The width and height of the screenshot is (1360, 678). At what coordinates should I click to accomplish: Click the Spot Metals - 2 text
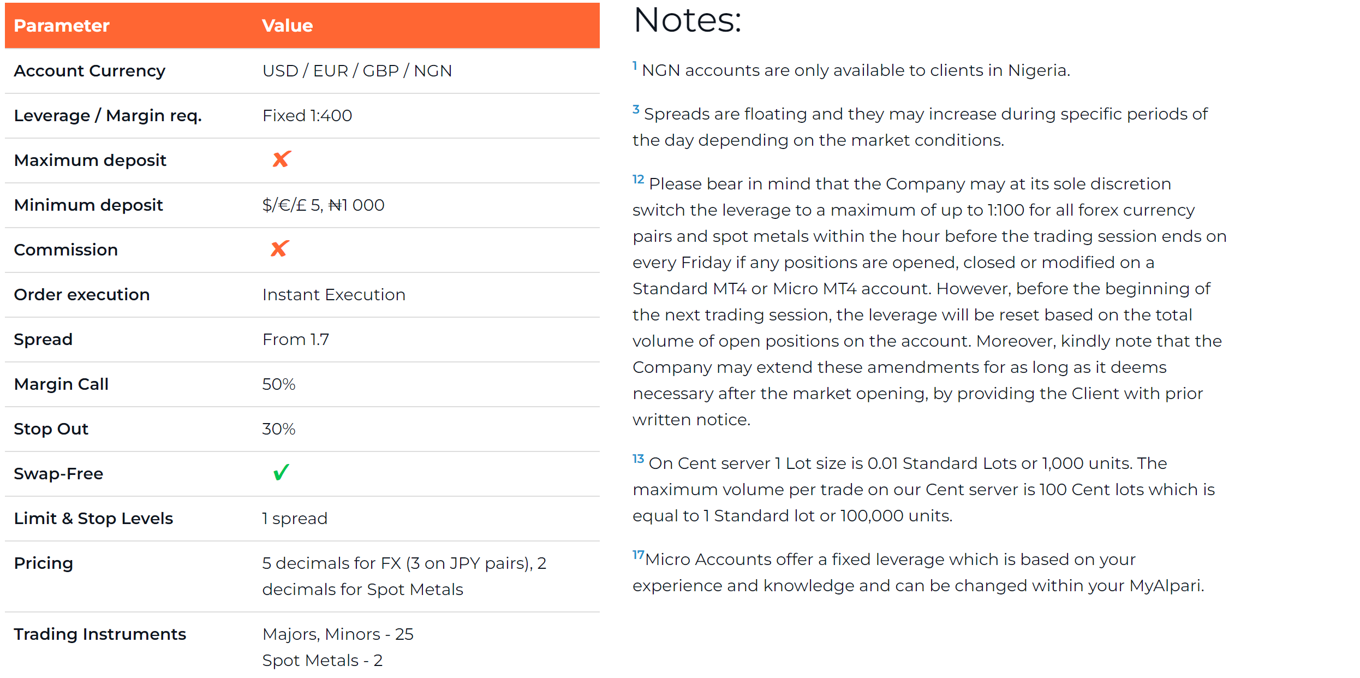coord(322,661)
